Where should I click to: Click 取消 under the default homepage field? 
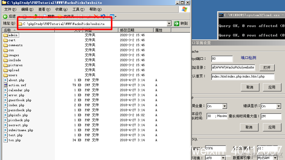point(250,87)
